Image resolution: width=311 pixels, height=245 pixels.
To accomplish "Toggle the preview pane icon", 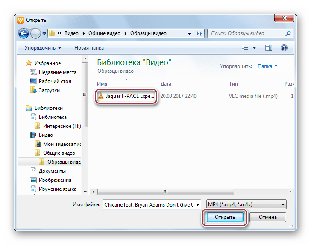I will 269,48.
